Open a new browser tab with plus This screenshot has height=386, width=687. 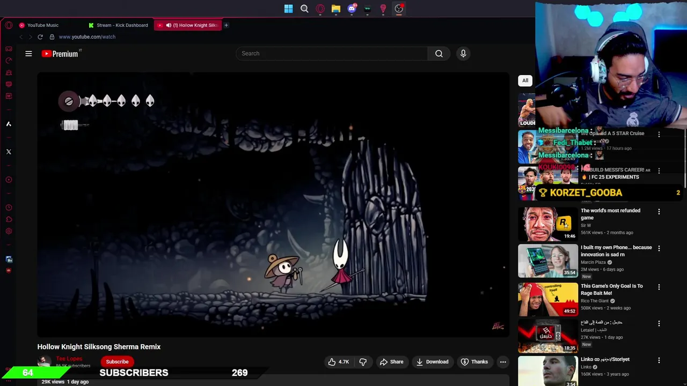click(x=226, y=25)
